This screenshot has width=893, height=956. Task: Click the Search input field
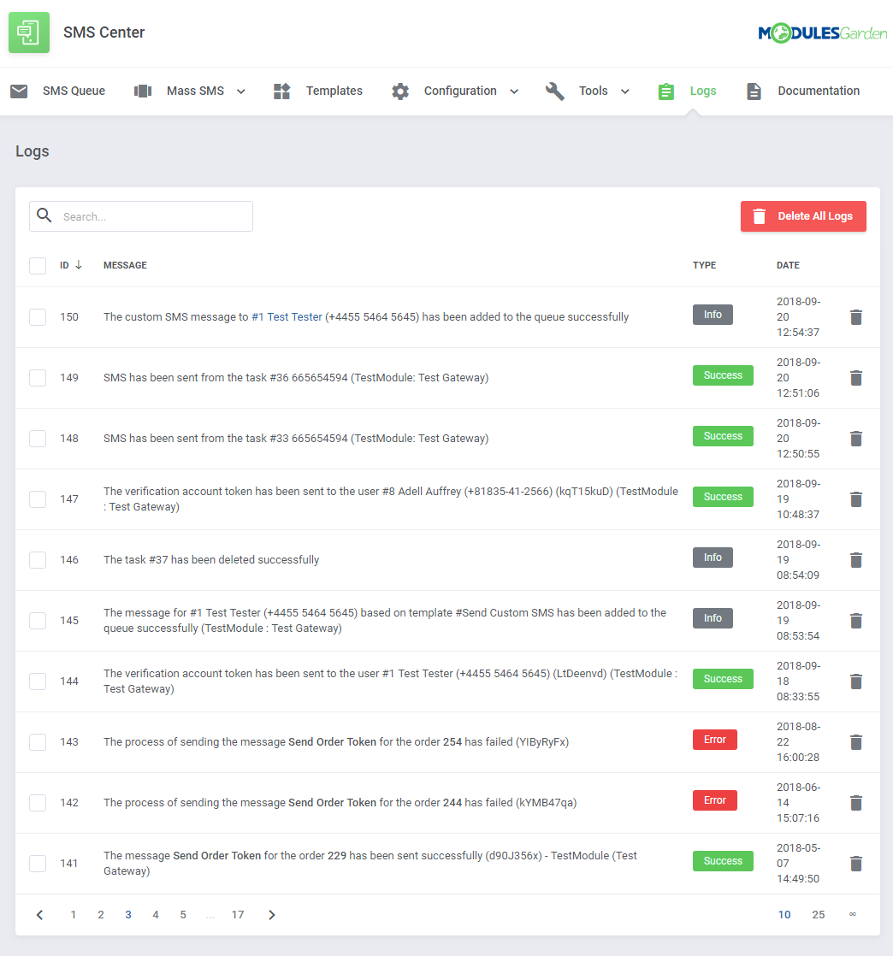[x=141, y=216]
